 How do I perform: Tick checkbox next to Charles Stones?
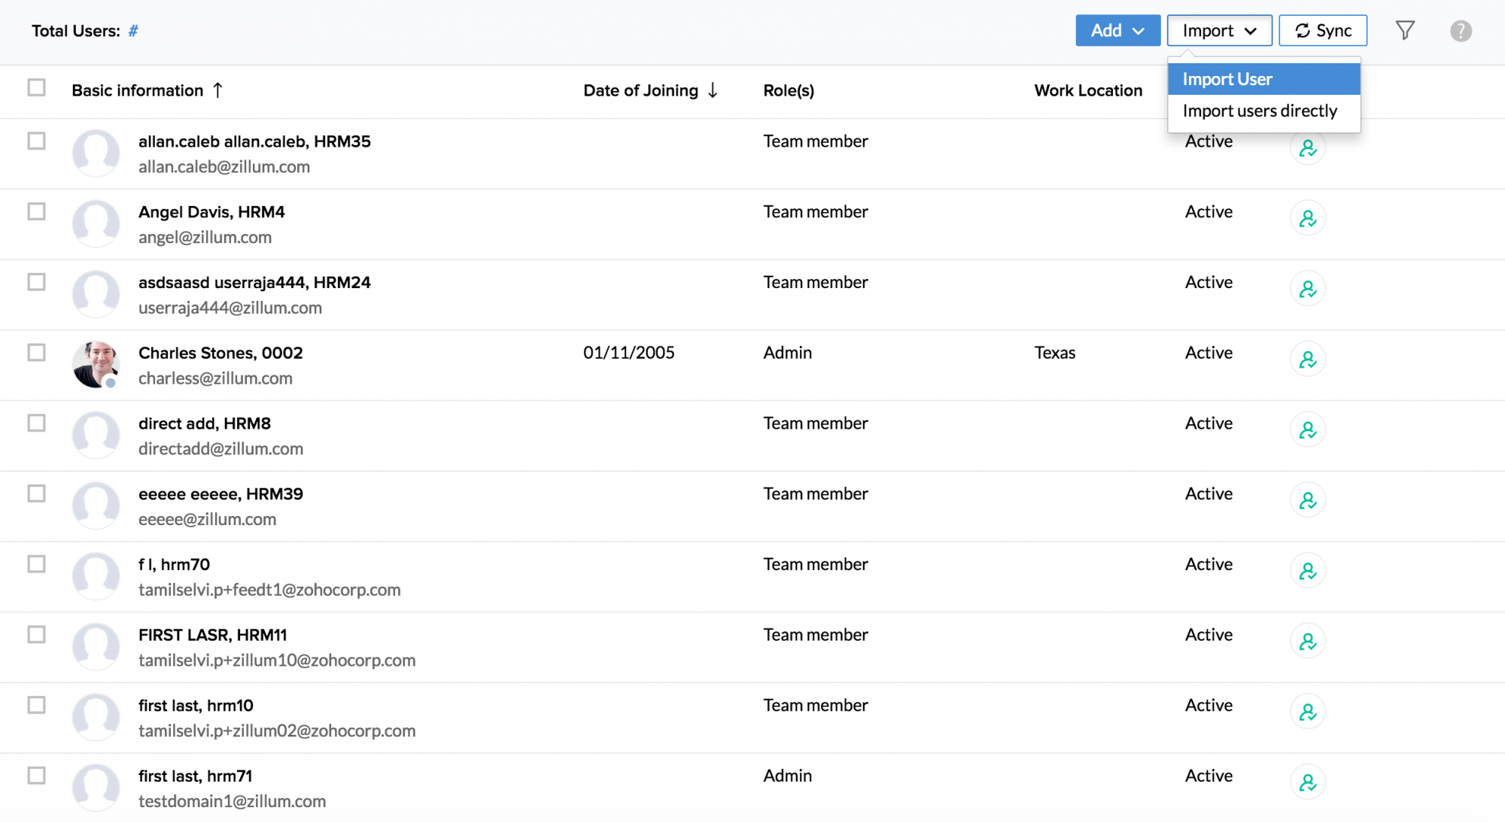coord(36,353)
